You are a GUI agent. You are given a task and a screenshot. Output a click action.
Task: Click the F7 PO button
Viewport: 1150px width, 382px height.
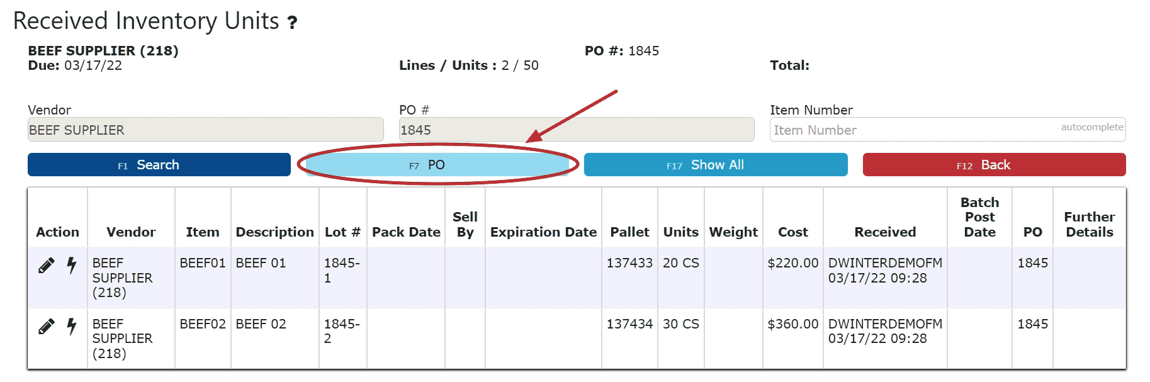point(437,165)
